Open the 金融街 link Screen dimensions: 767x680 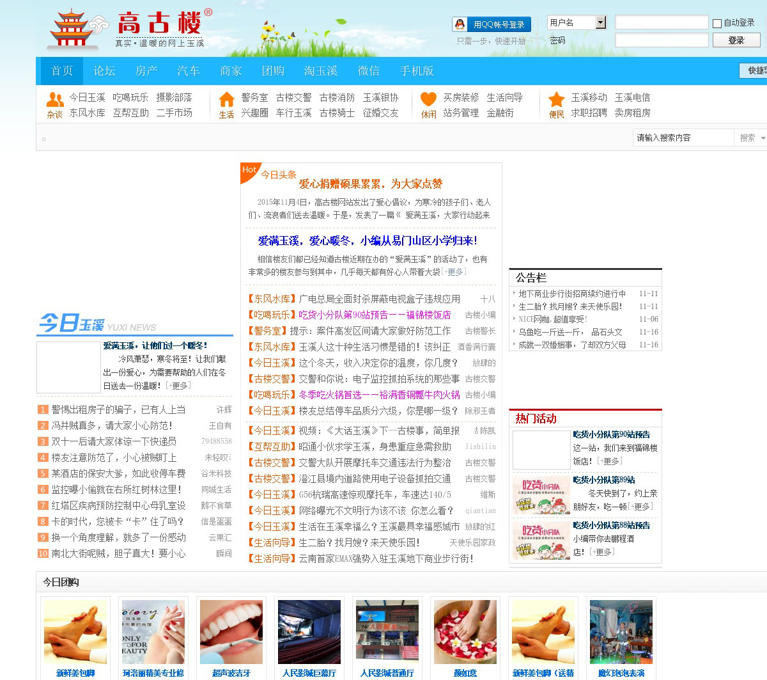click(500, 113)
